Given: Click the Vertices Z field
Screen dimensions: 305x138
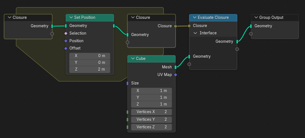Looking at the screenshot, I should click(152, 127).
